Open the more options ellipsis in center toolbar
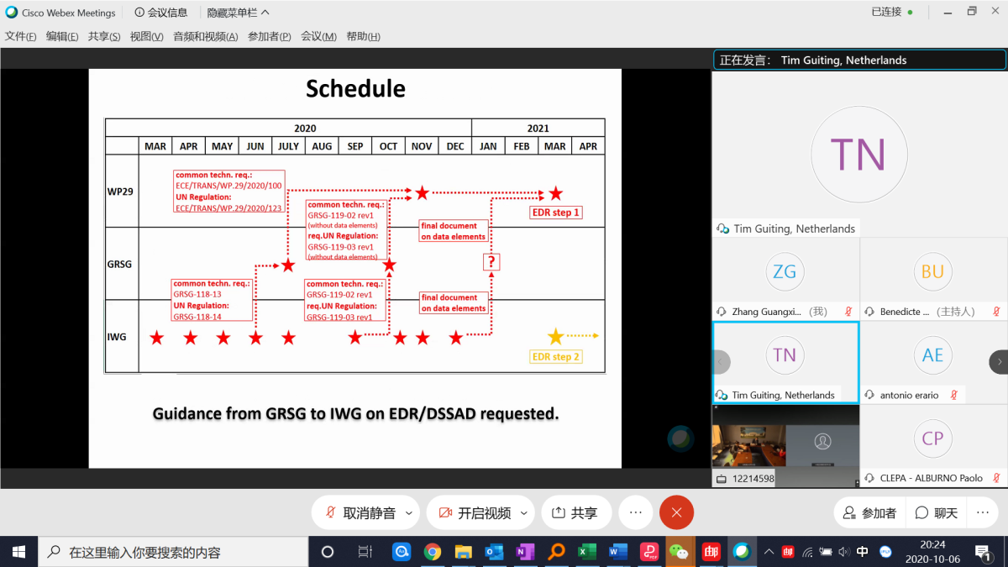This screenshot has height=567, width=1008. pos(636,512)
